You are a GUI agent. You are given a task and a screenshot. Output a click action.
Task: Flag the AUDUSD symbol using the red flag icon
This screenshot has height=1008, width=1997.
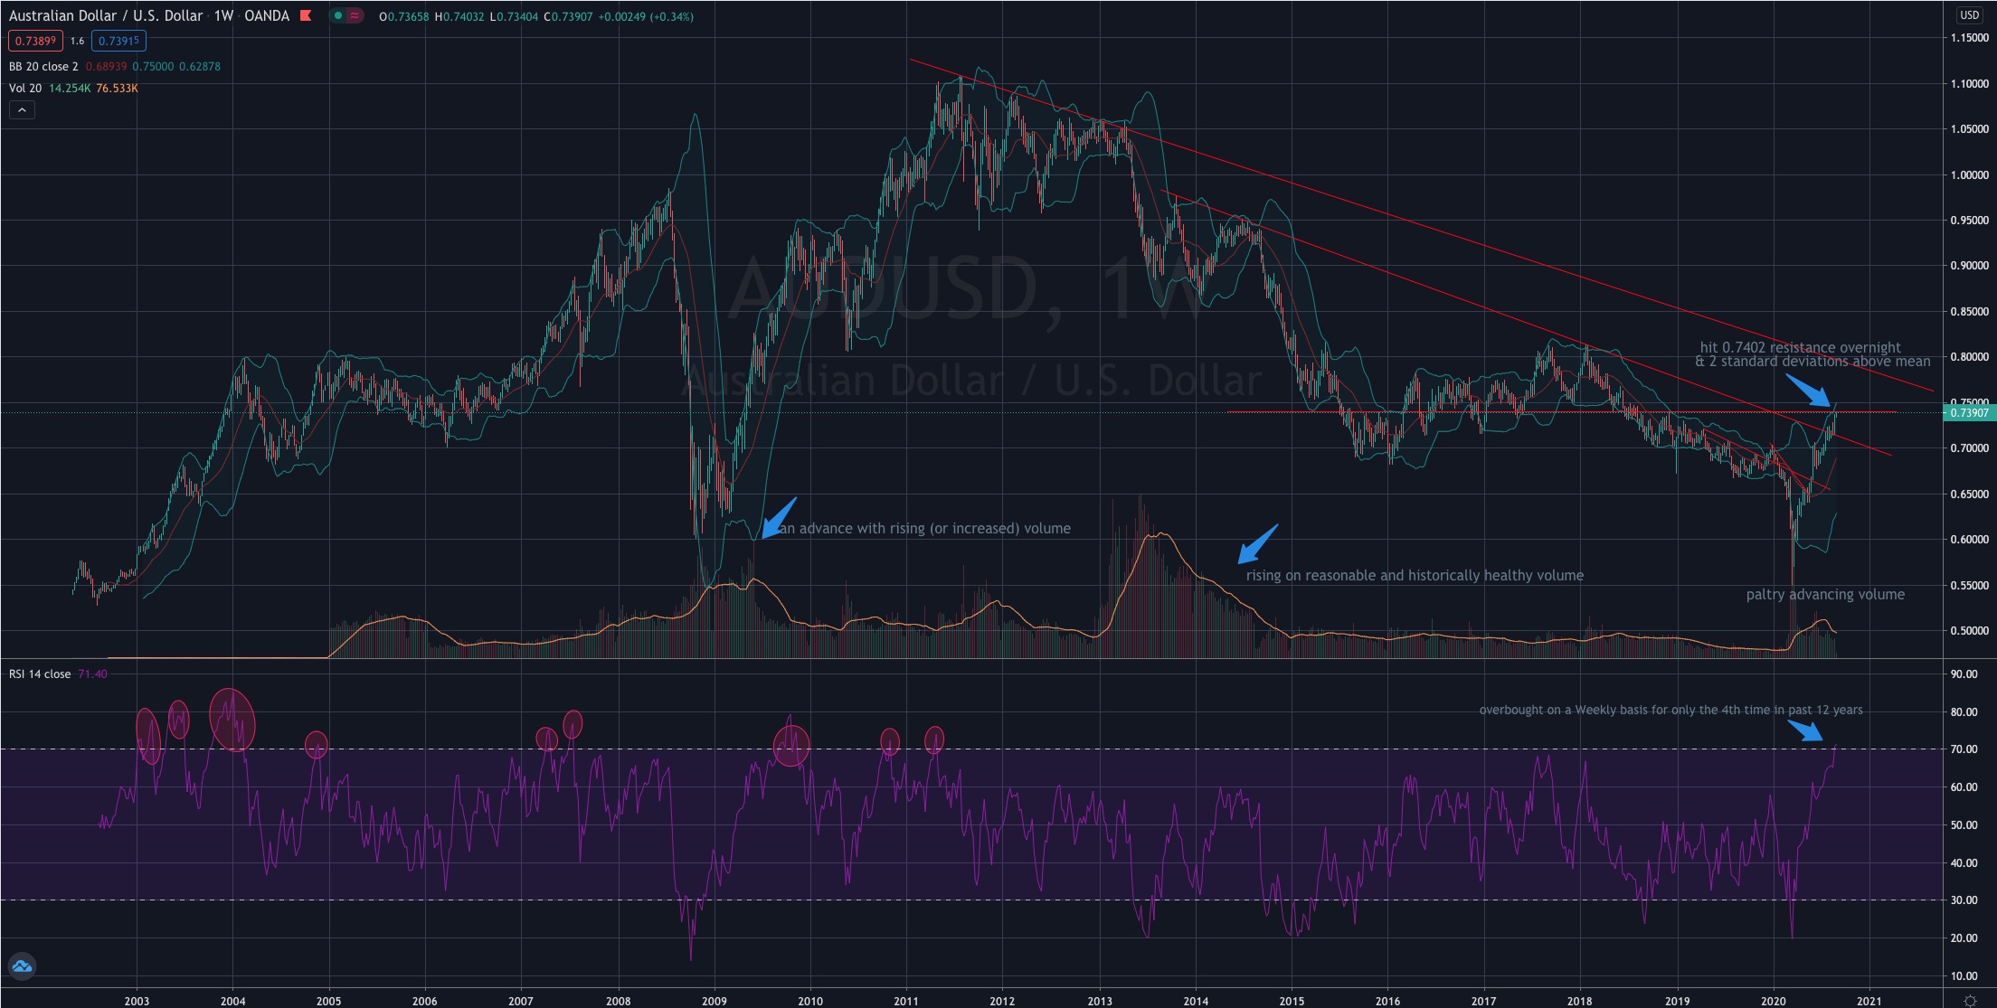(x=304, y=15)
